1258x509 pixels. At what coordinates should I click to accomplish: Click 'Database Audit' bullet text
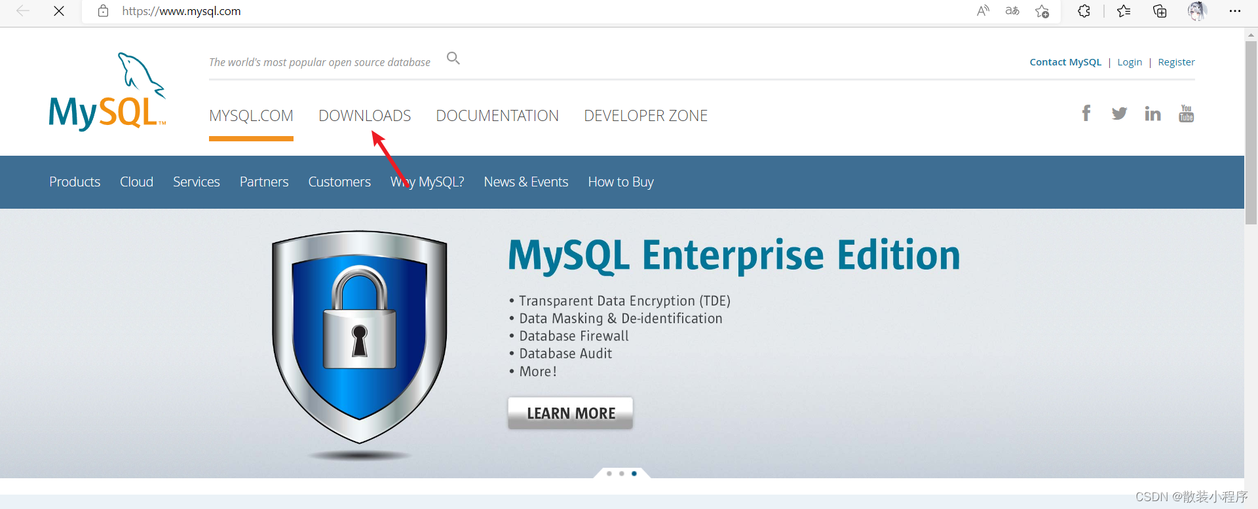(x=565, y=354)
